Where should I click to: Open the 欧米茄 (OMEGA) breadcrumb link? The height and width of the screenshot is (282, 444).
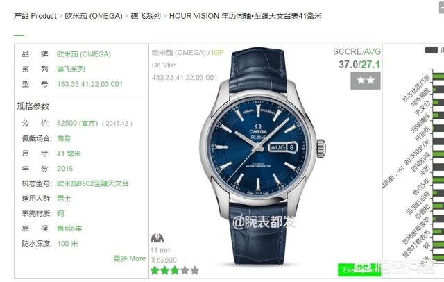click(94, 16)
